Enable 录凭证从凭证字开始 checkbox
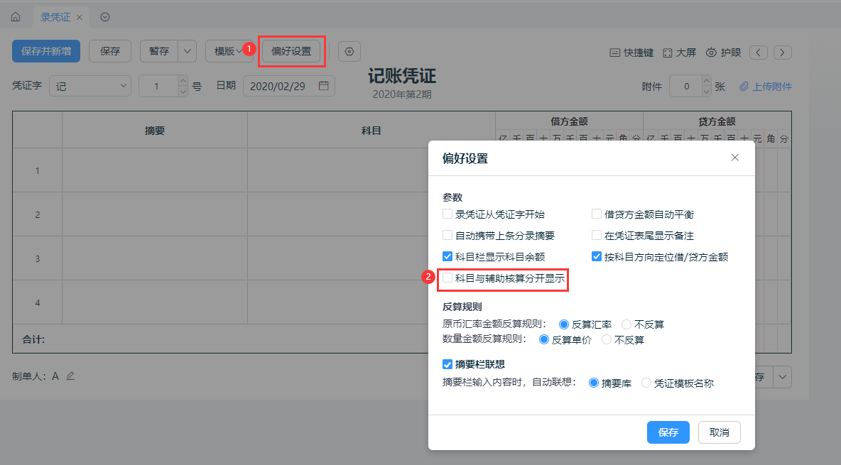Image resolution: width=841 pixels, height=465 pixels. tap(447, 214)
